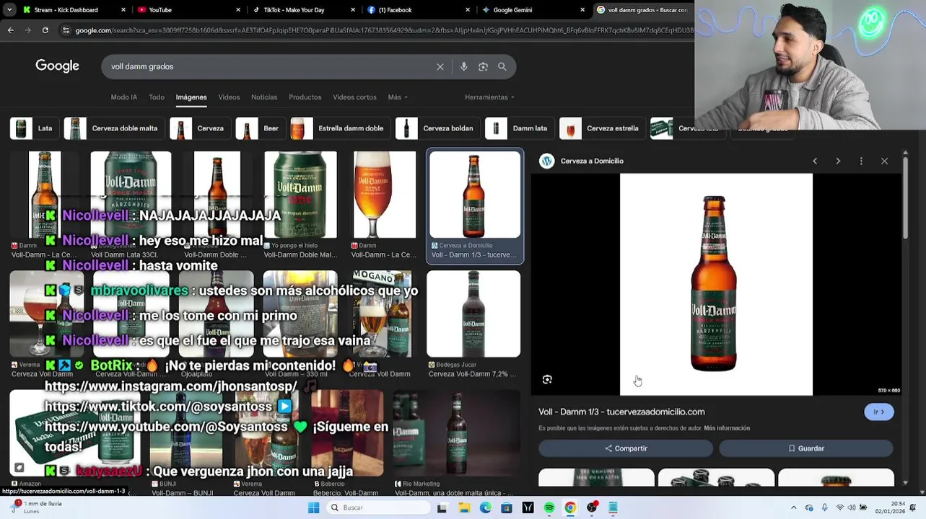Submit search with magnifying glass icon
Screen dimensions: 926x519
pyautogui.click(x=502, y=66)
